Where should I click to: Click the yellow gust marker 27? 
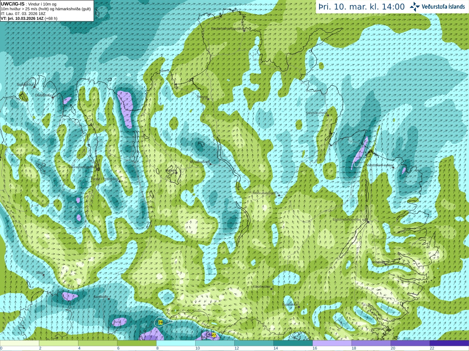[x=214, y=335]
